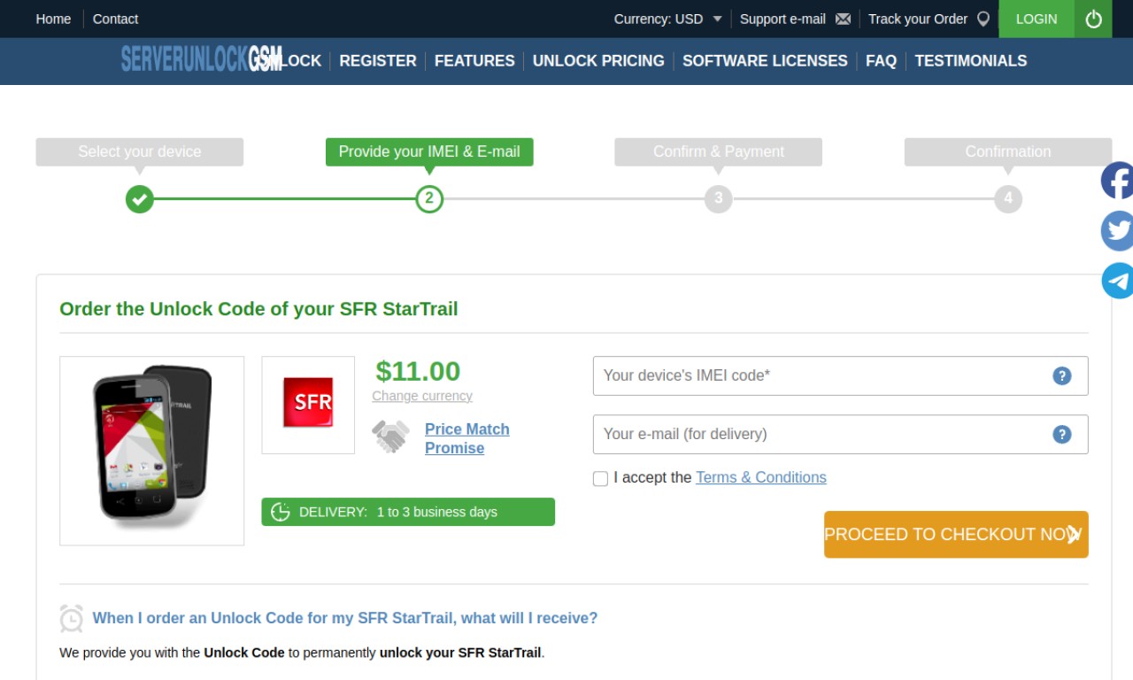This screenshot has width=1133, height=680.
Task: Click the step 4 circle indicator
Action: coord(1008,198)
